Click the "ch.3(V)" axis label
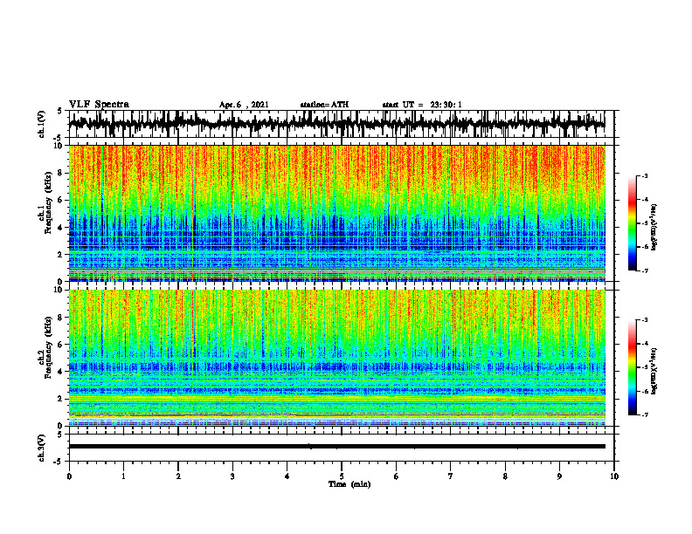This screenshot has width=692, height=534. [x=42, y=448]
